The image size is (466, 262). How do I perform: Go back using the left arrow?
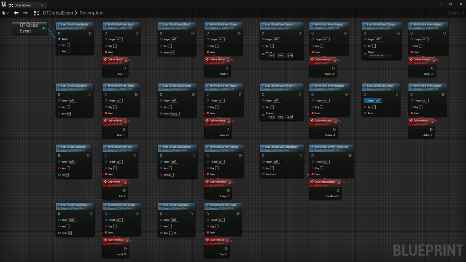tap(16, 13)
